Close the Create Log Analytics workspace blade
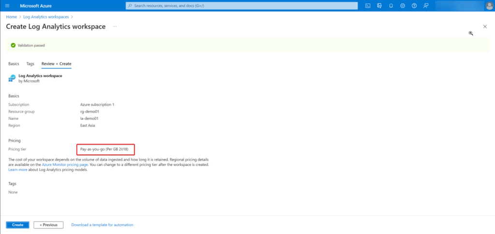This screenshot has width=495, height=234. pos(485,27)
